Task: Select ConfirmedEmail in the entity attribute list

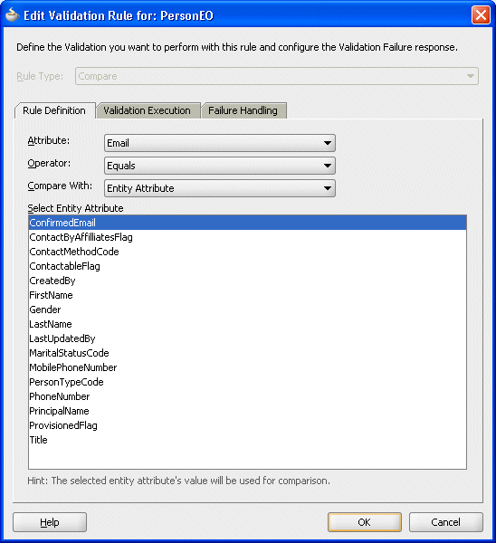Action: 247,223
